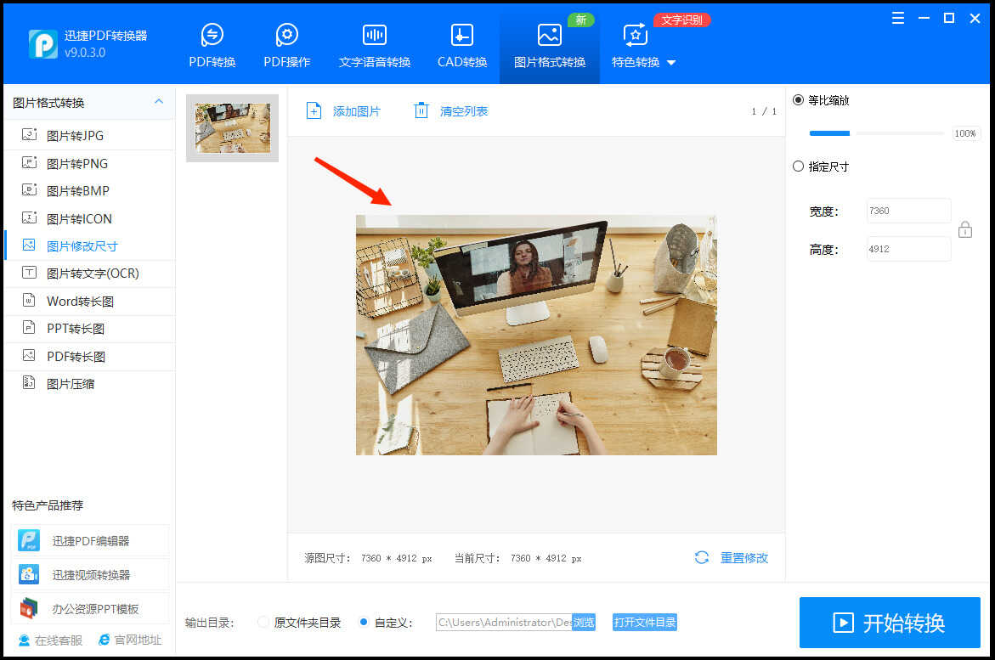Click the 办公资源PPT模板 icon

click(x=29, y=608)
